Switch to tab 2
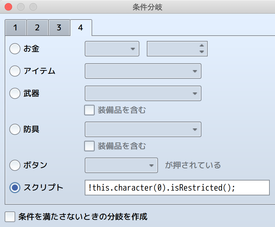This screenshot has width=275, height=227. point(37,28)
